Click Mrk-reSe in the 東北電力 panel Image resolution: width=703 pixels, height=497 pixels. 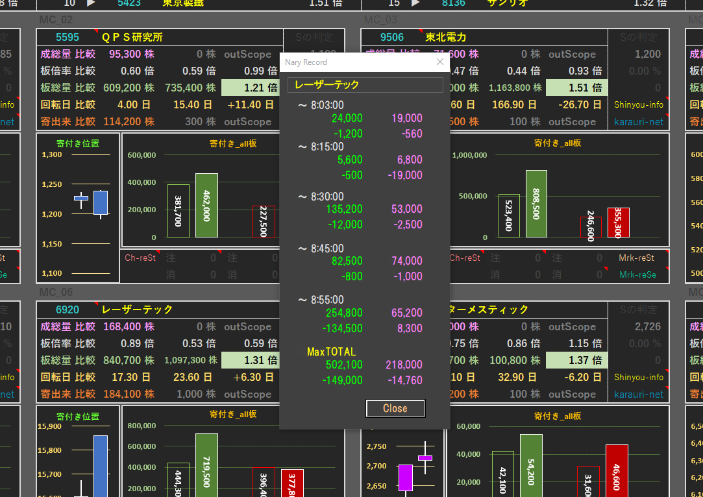point(636,274)
